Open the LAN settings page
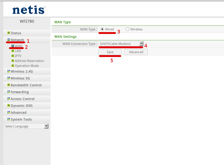The image size is (224, 165). click(x=18, y=51)
